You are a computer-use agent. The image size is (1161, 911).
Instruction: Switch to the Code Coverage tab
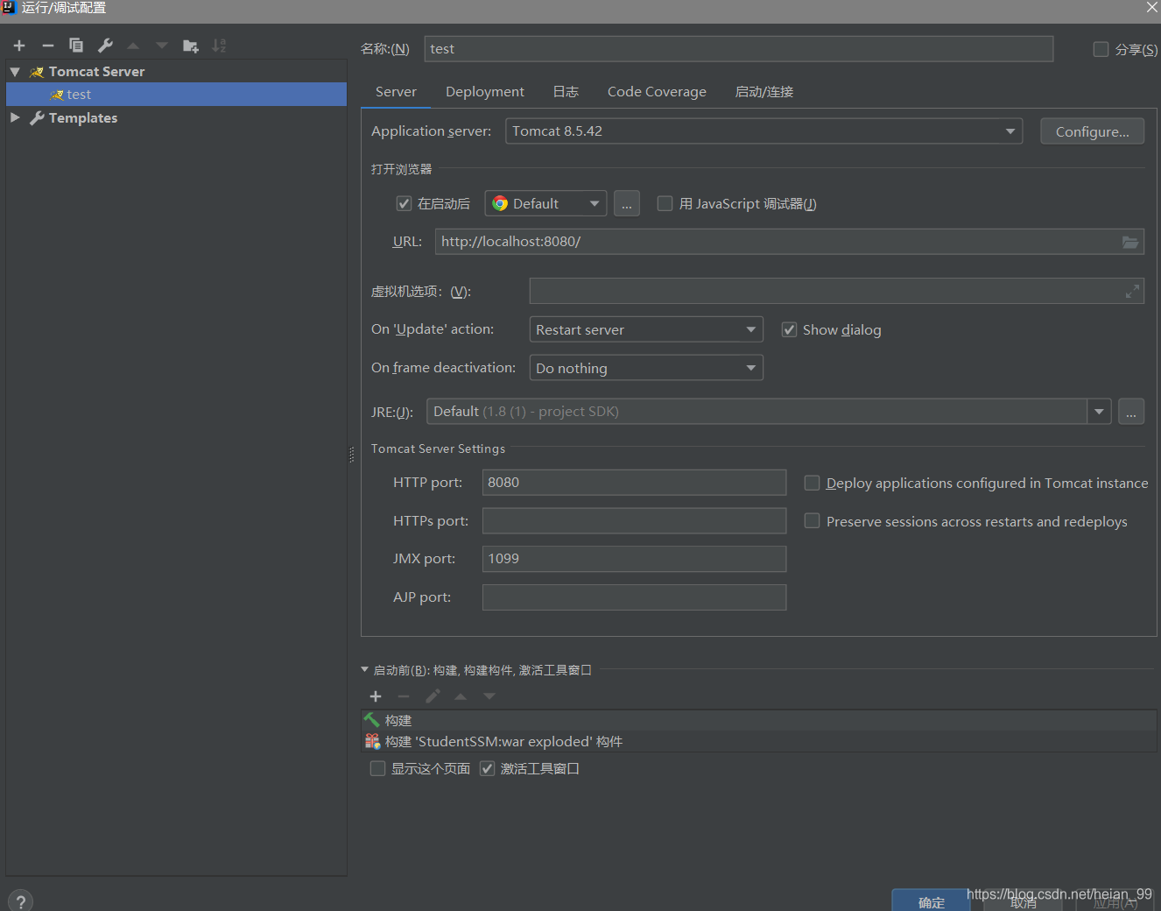pyautogui.click(x=657, y=92)
